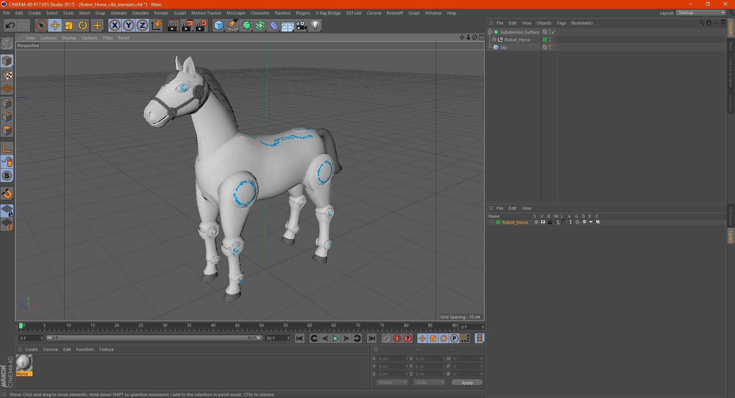Switch to Model mode

click(7, 61)
